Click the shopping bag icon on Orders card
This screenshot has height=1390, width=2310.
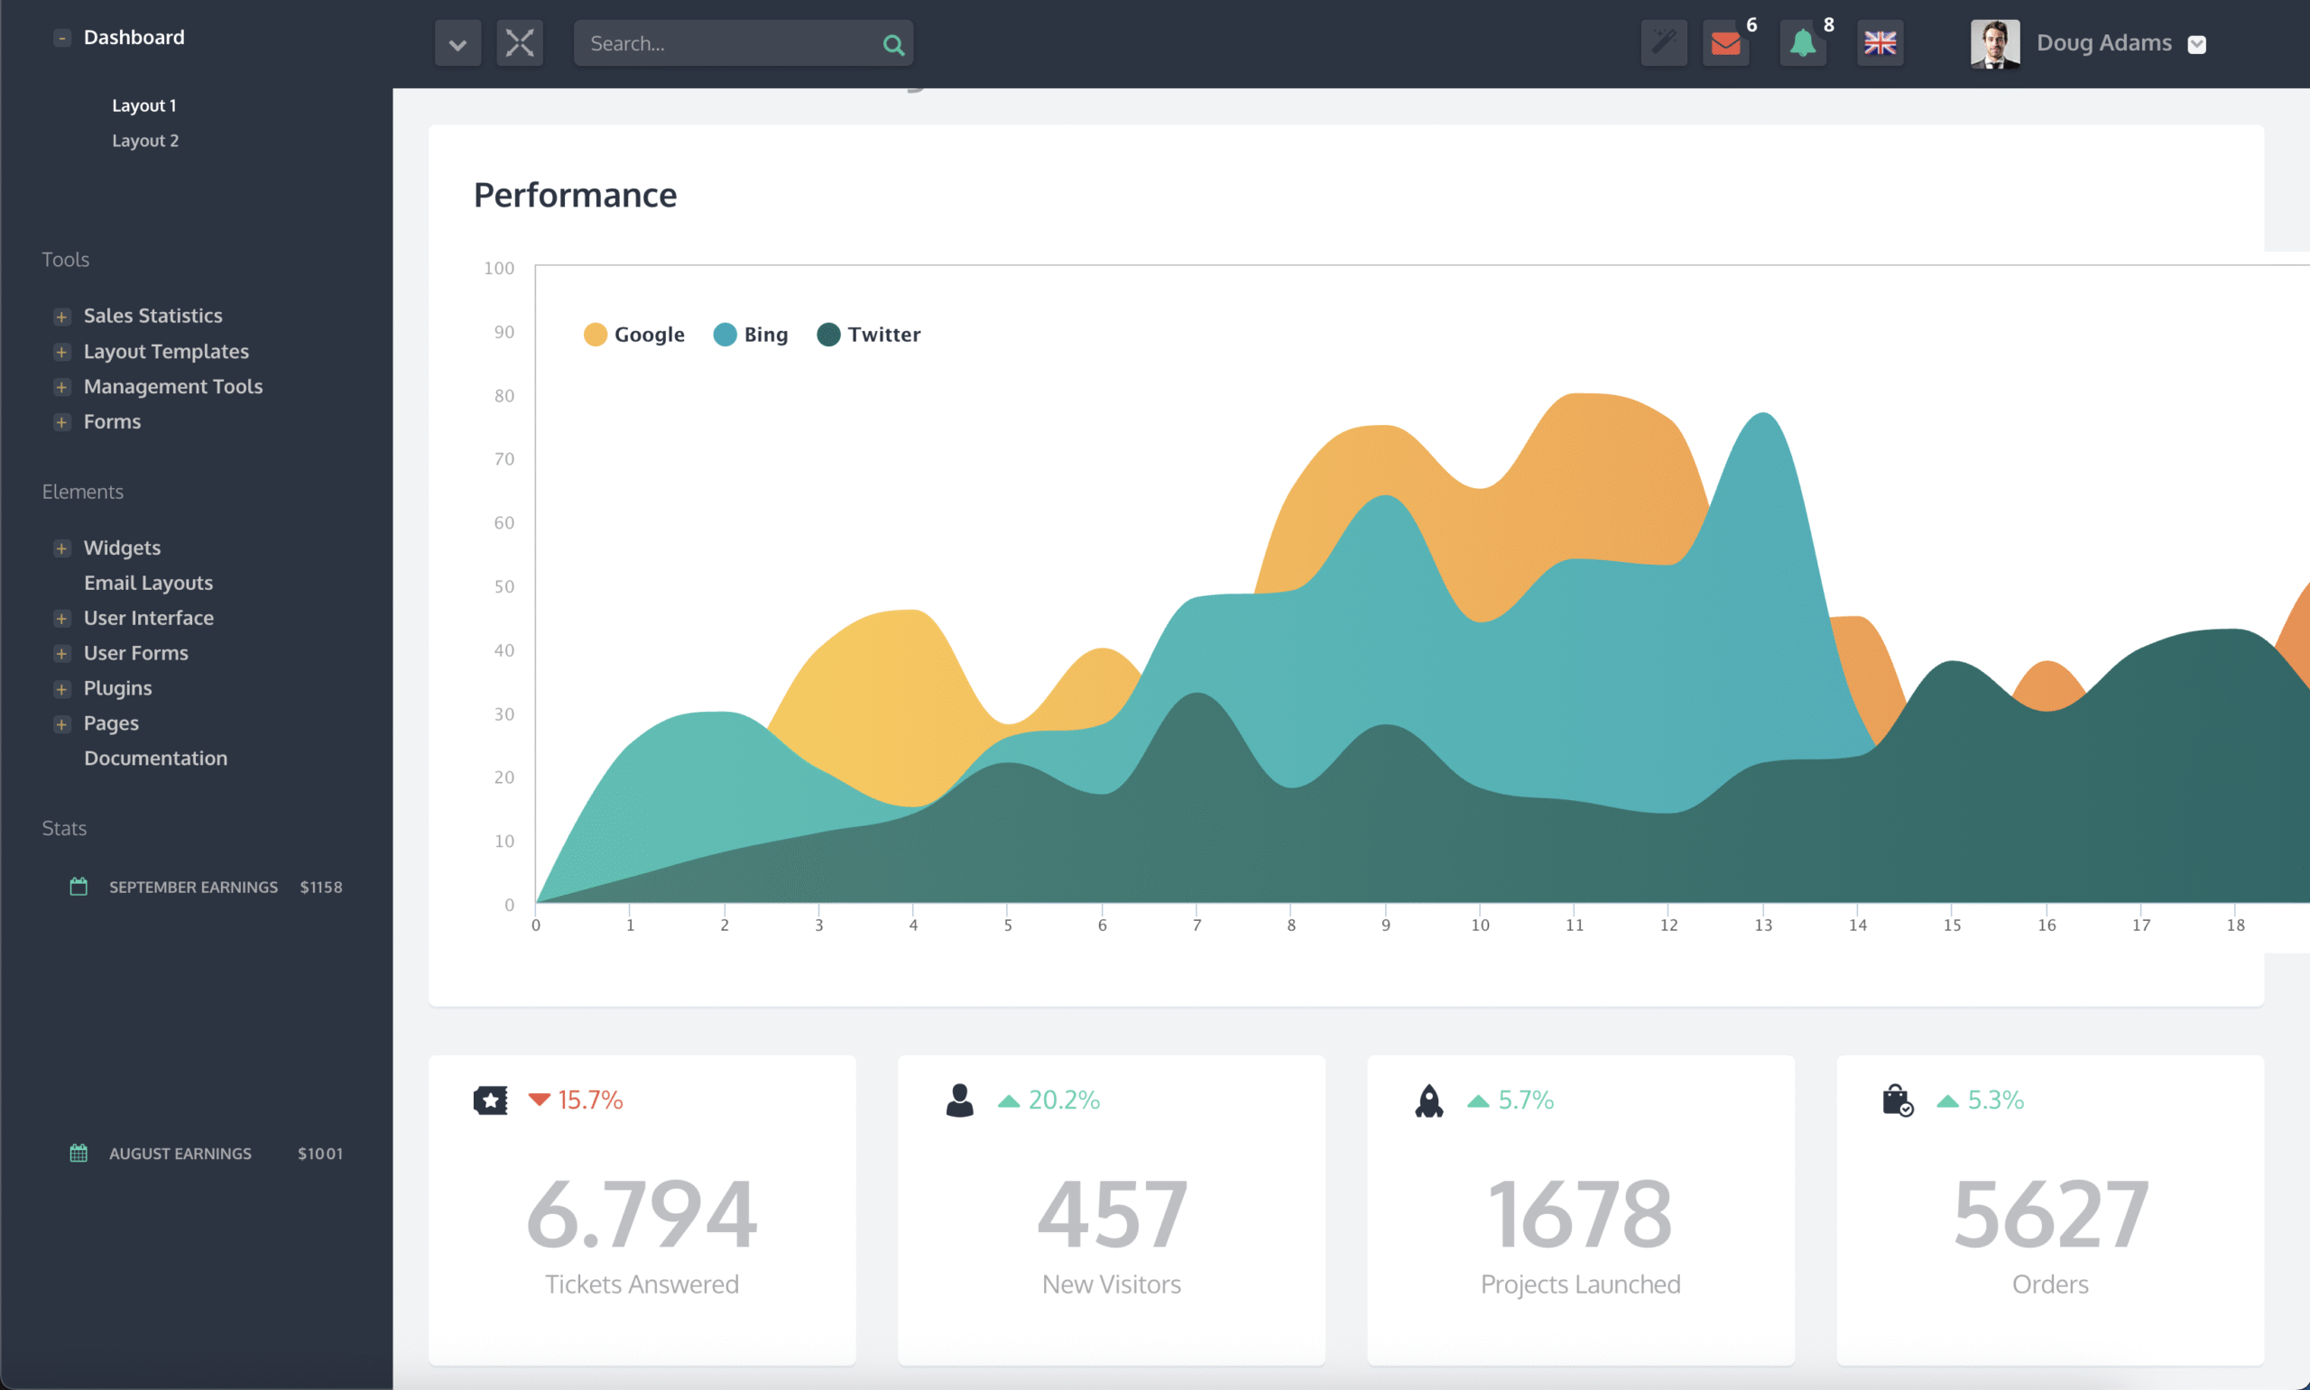point(1898,1100)
